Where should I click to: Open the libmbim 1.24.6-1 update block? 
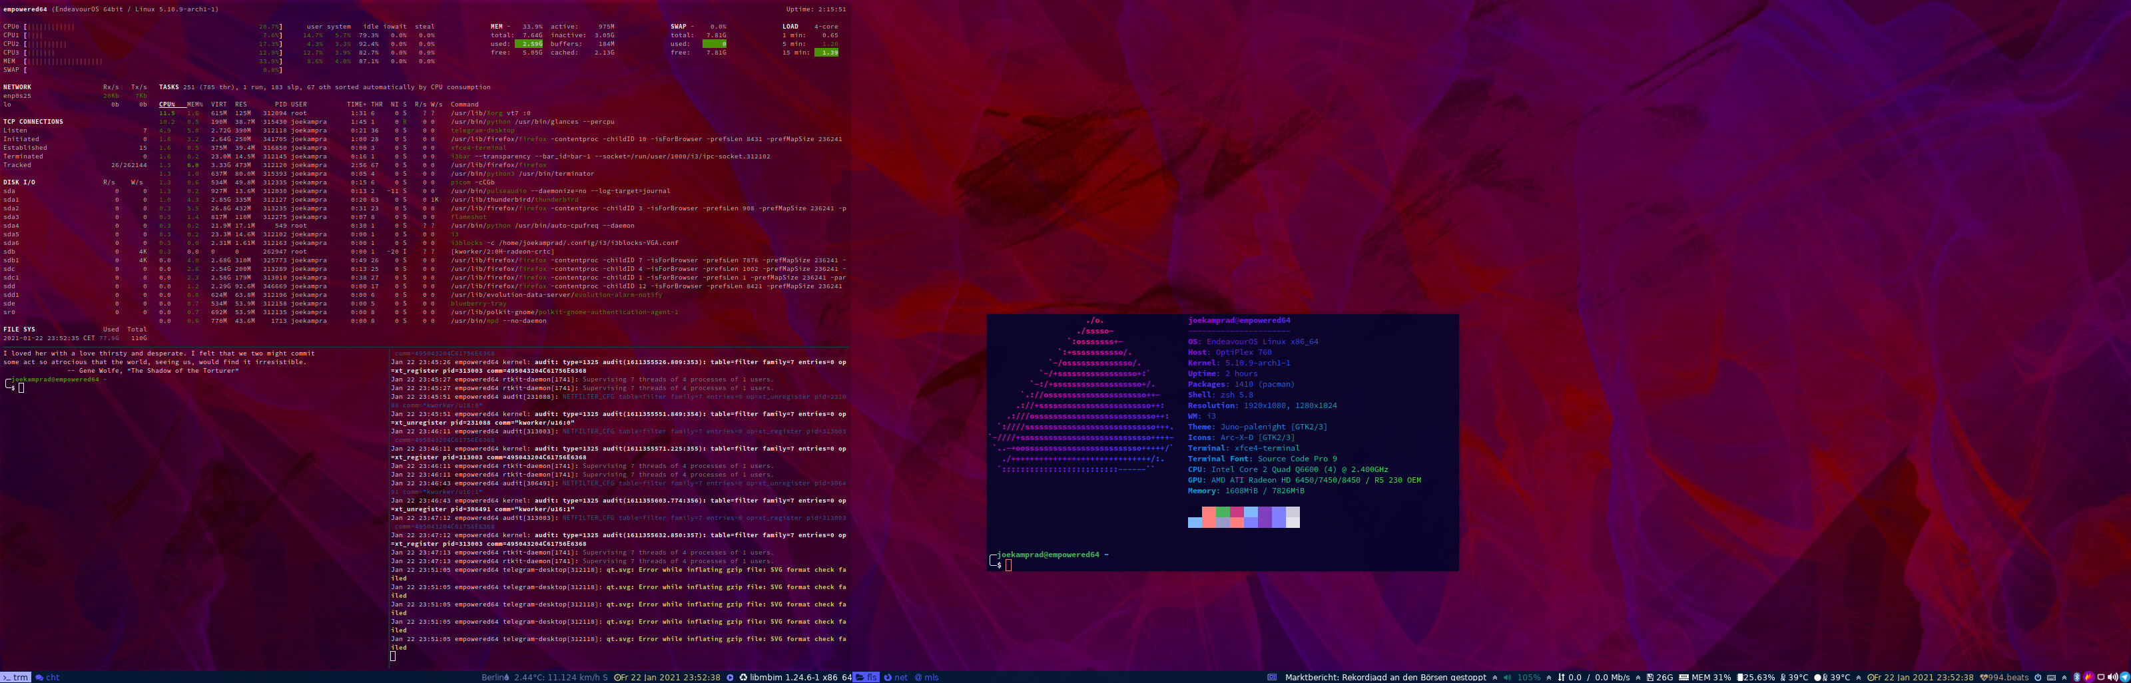click(796, 677)
